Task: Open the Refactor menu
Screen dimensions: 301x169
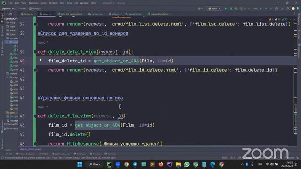Action: click(x=53, y=3)
